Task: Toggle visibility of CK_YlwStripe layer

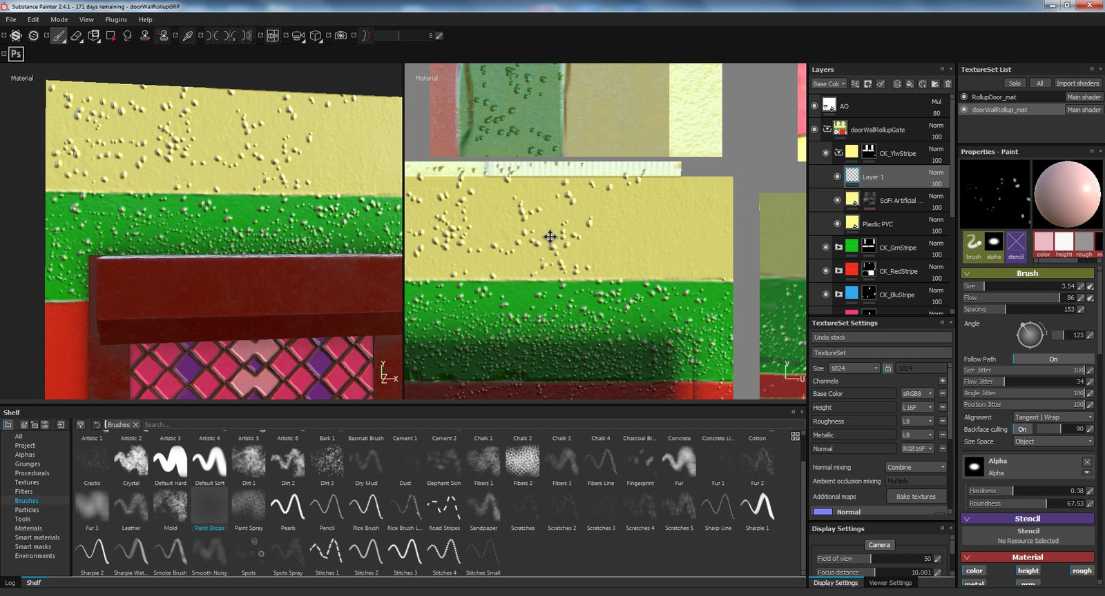Action: 826,153
